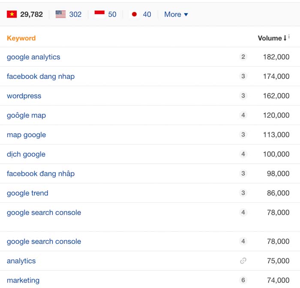Click position badge 3 in map google row
This screenshot has width=300, height=288.
[x=243, y=135]
